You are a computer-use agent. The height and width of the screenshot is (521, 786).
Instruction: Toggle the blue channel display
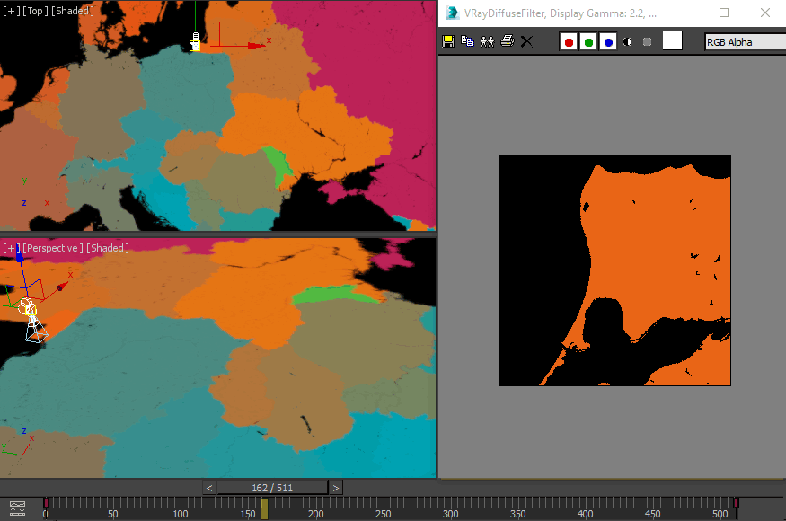pos(607,41)
